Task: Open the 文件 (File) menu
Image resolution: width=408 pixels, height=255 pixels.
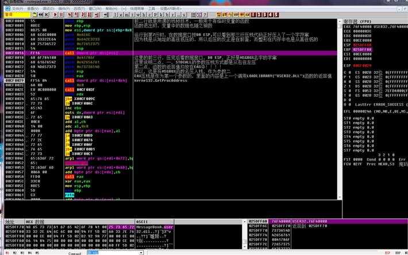Action: 18,9
